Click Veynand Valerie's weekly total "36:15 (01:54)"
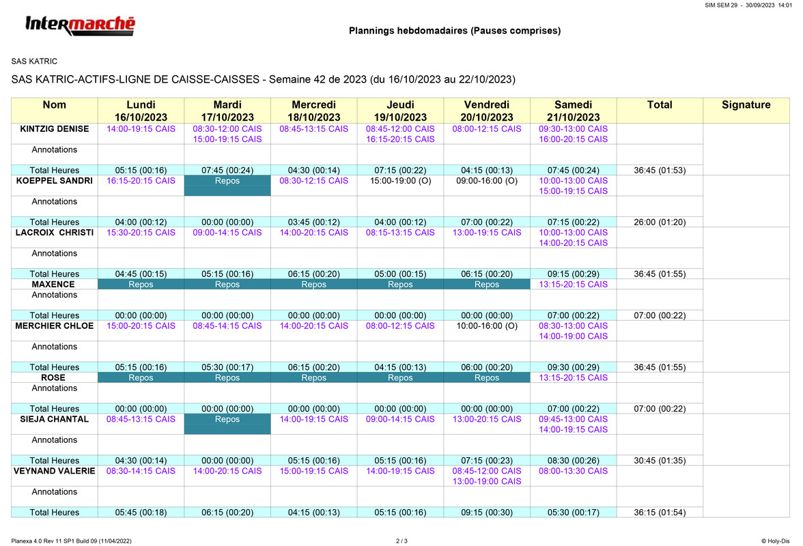The height and width of the screenshot is (546, 803). [660, 513]
